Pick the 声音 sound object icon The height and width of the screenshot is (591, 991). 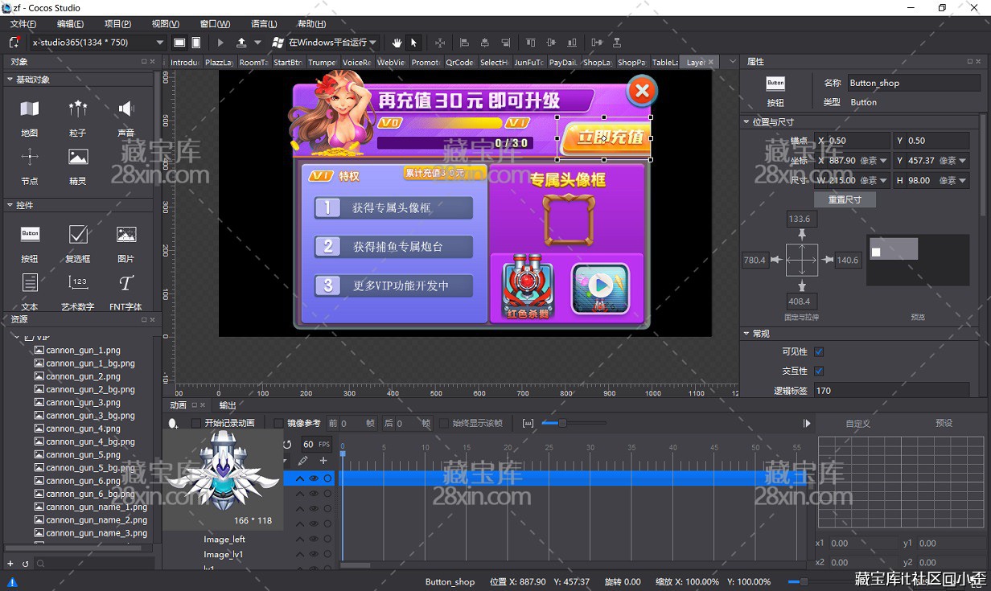(126, 109)
